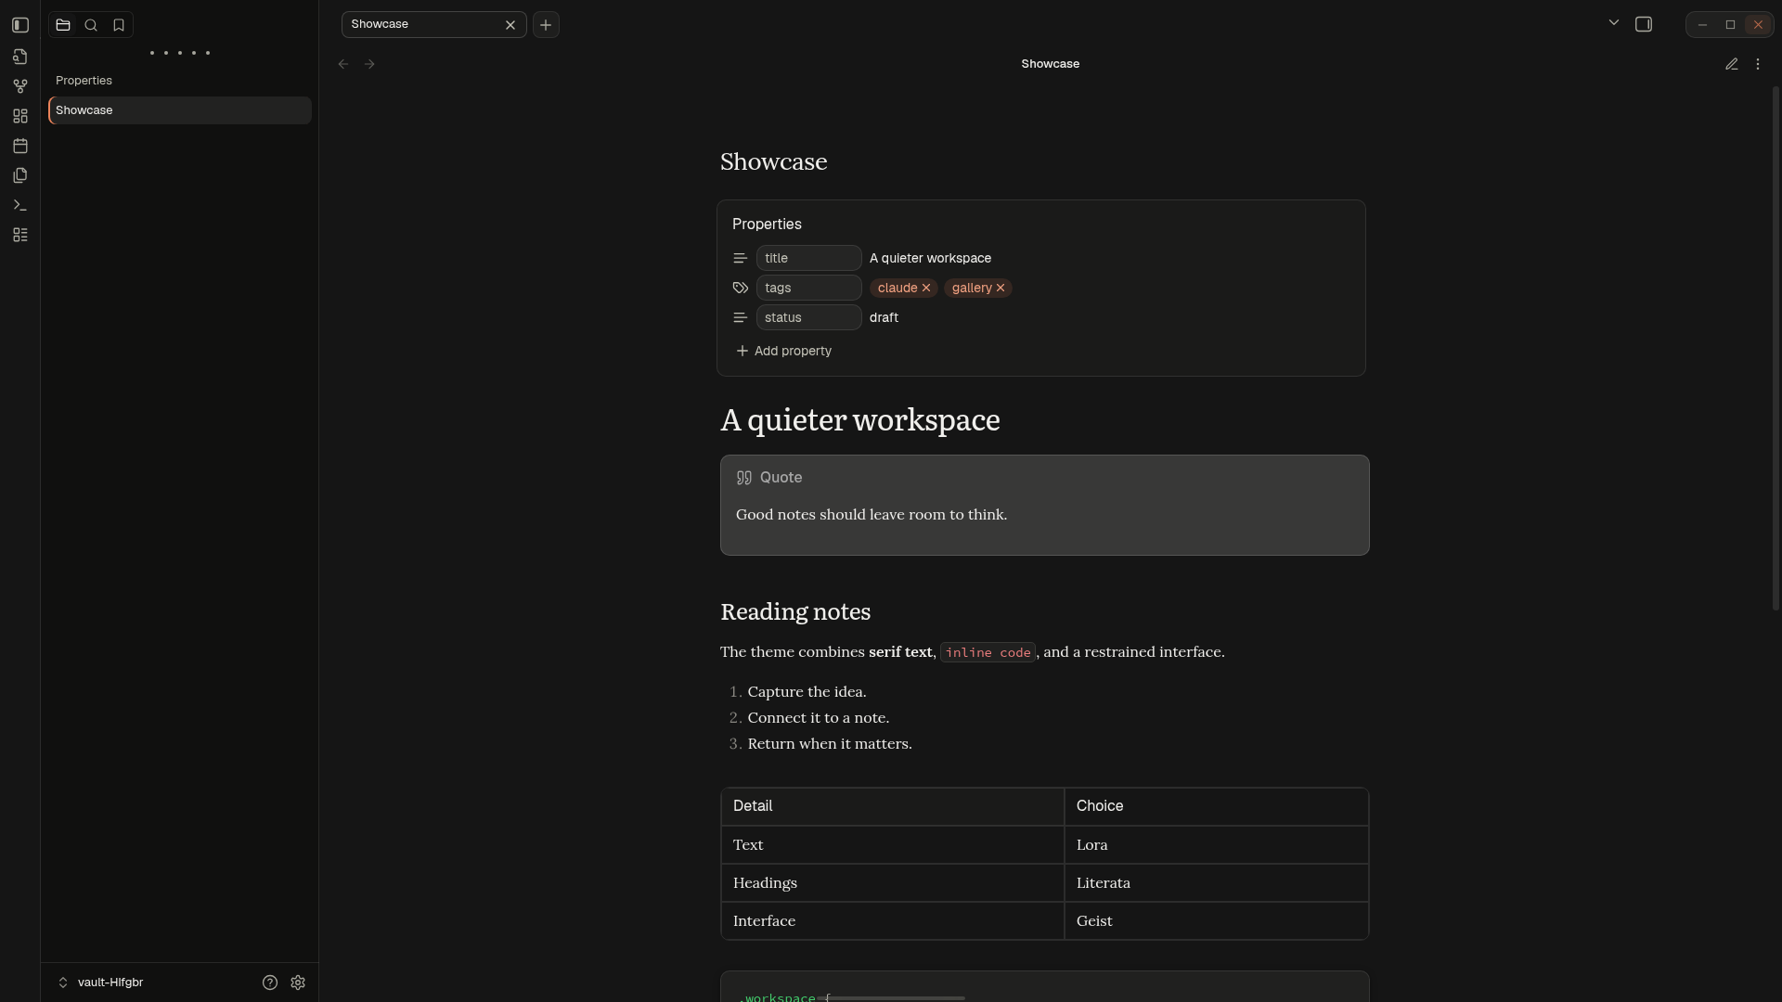Activate the Showcase tab header

tap(433, 24)
